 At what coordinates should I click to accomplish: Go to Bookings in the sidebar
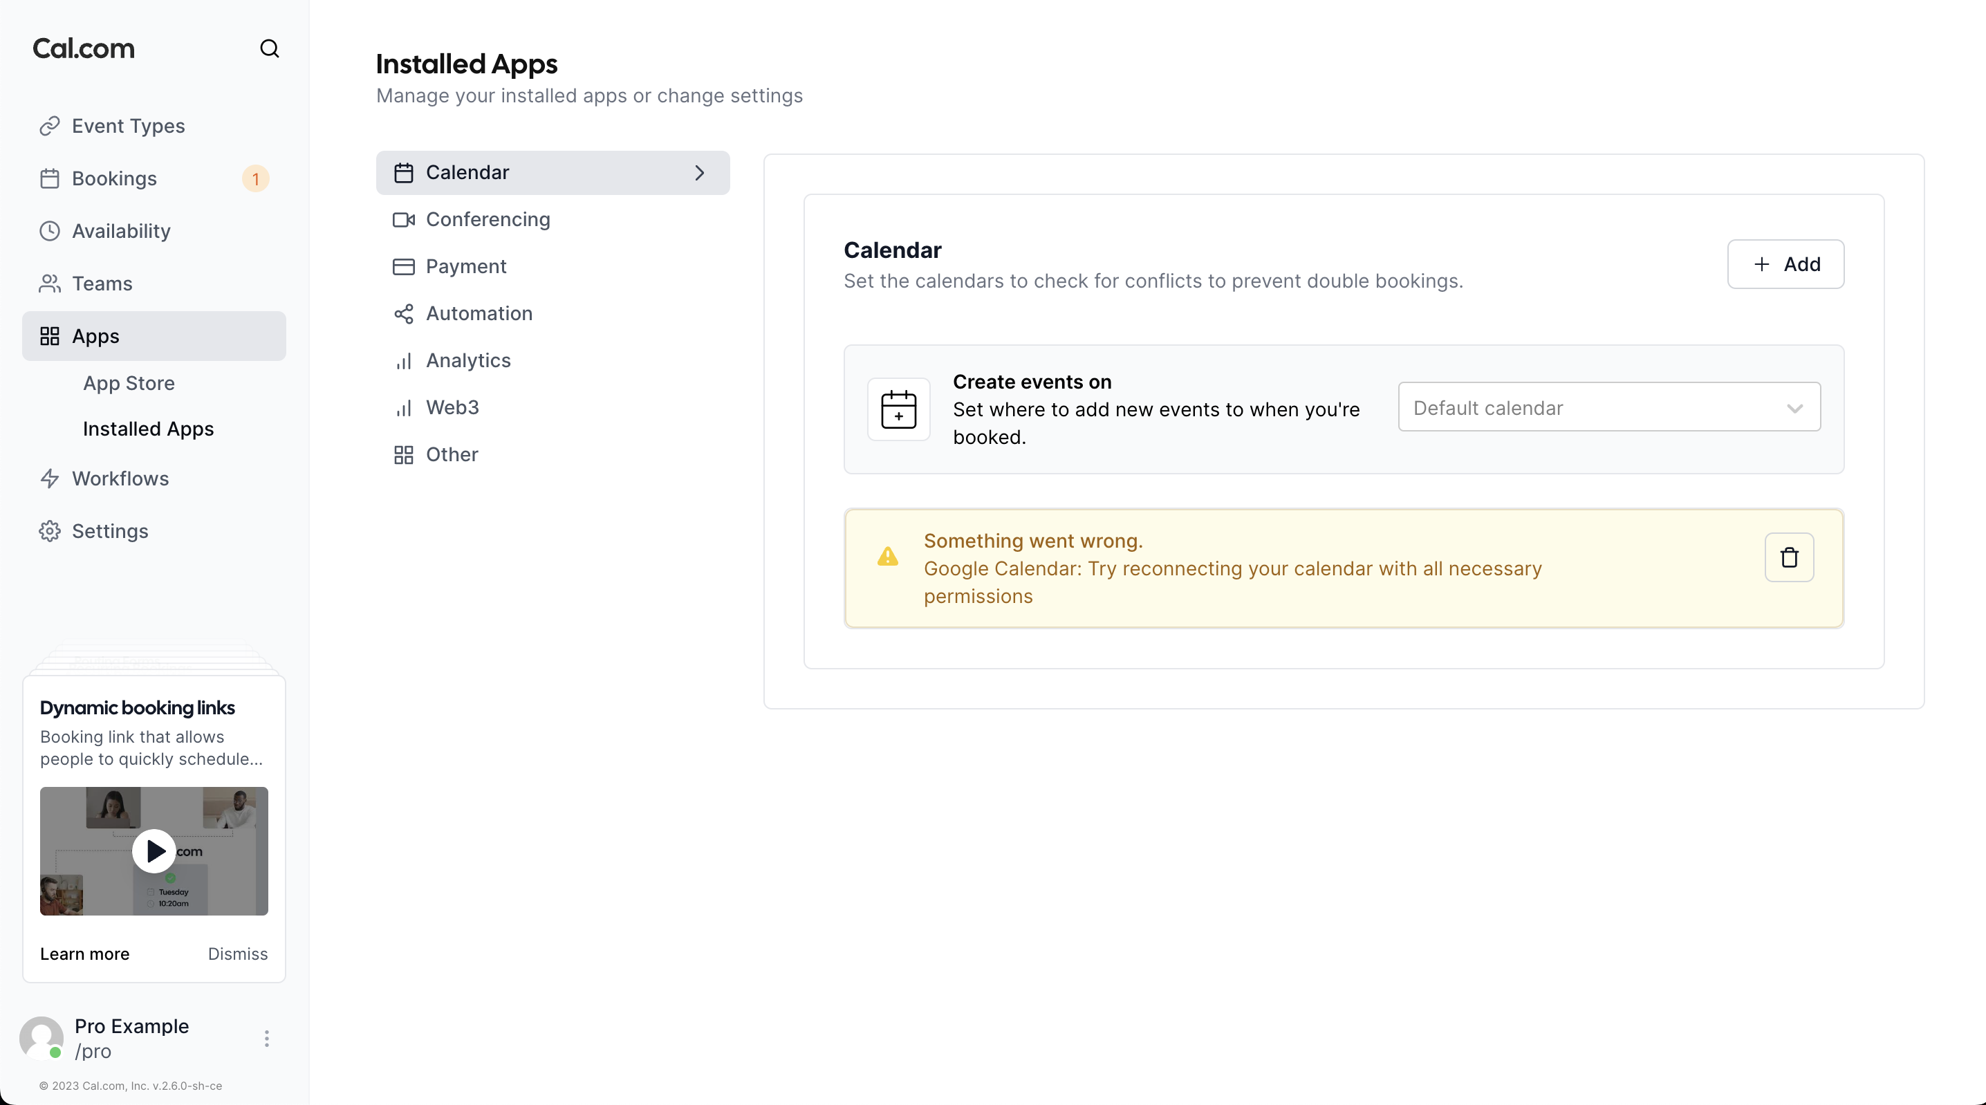point(114,179)
